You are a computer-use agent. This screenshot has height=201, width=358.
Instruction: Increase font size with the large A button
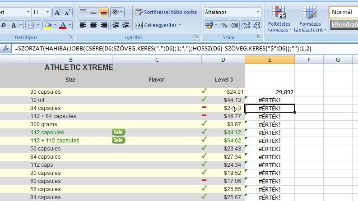click(x=57, y=12)
